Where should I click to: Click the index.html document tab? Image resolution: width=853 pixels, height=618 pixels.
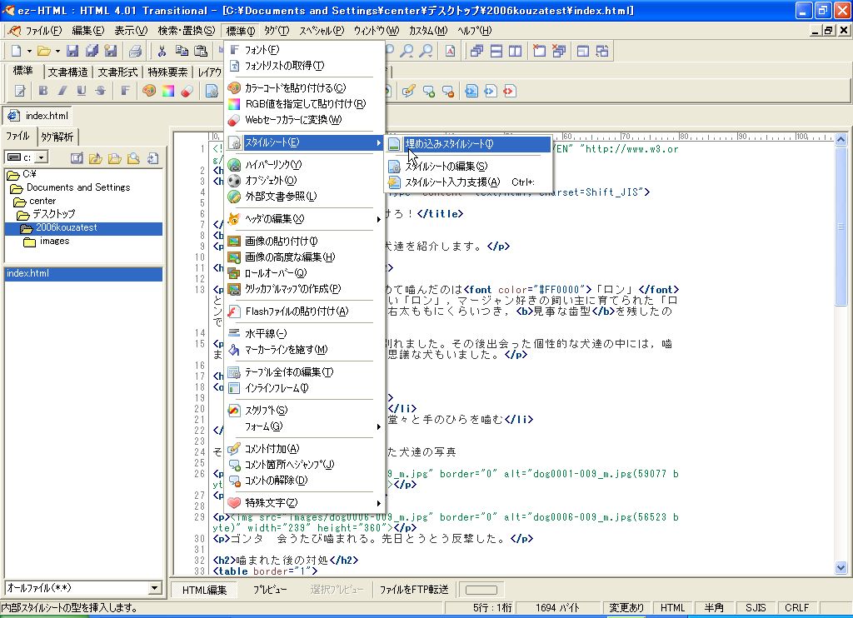coord(38,116)
